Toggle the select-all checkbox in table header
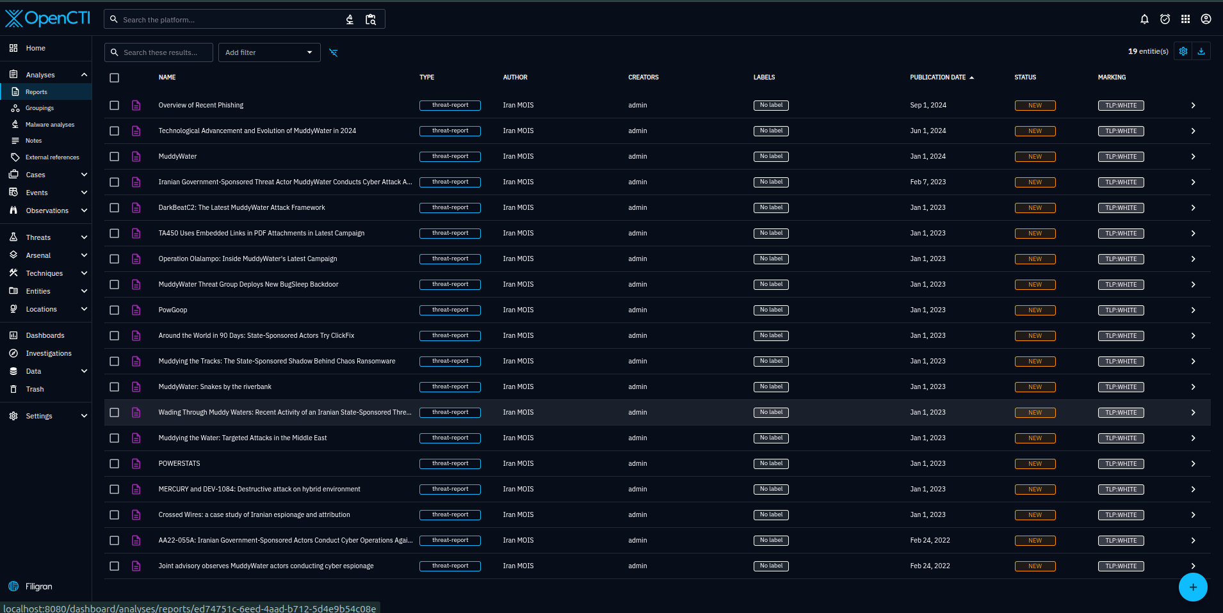1223x613 pixels. (x=115, y=77)
